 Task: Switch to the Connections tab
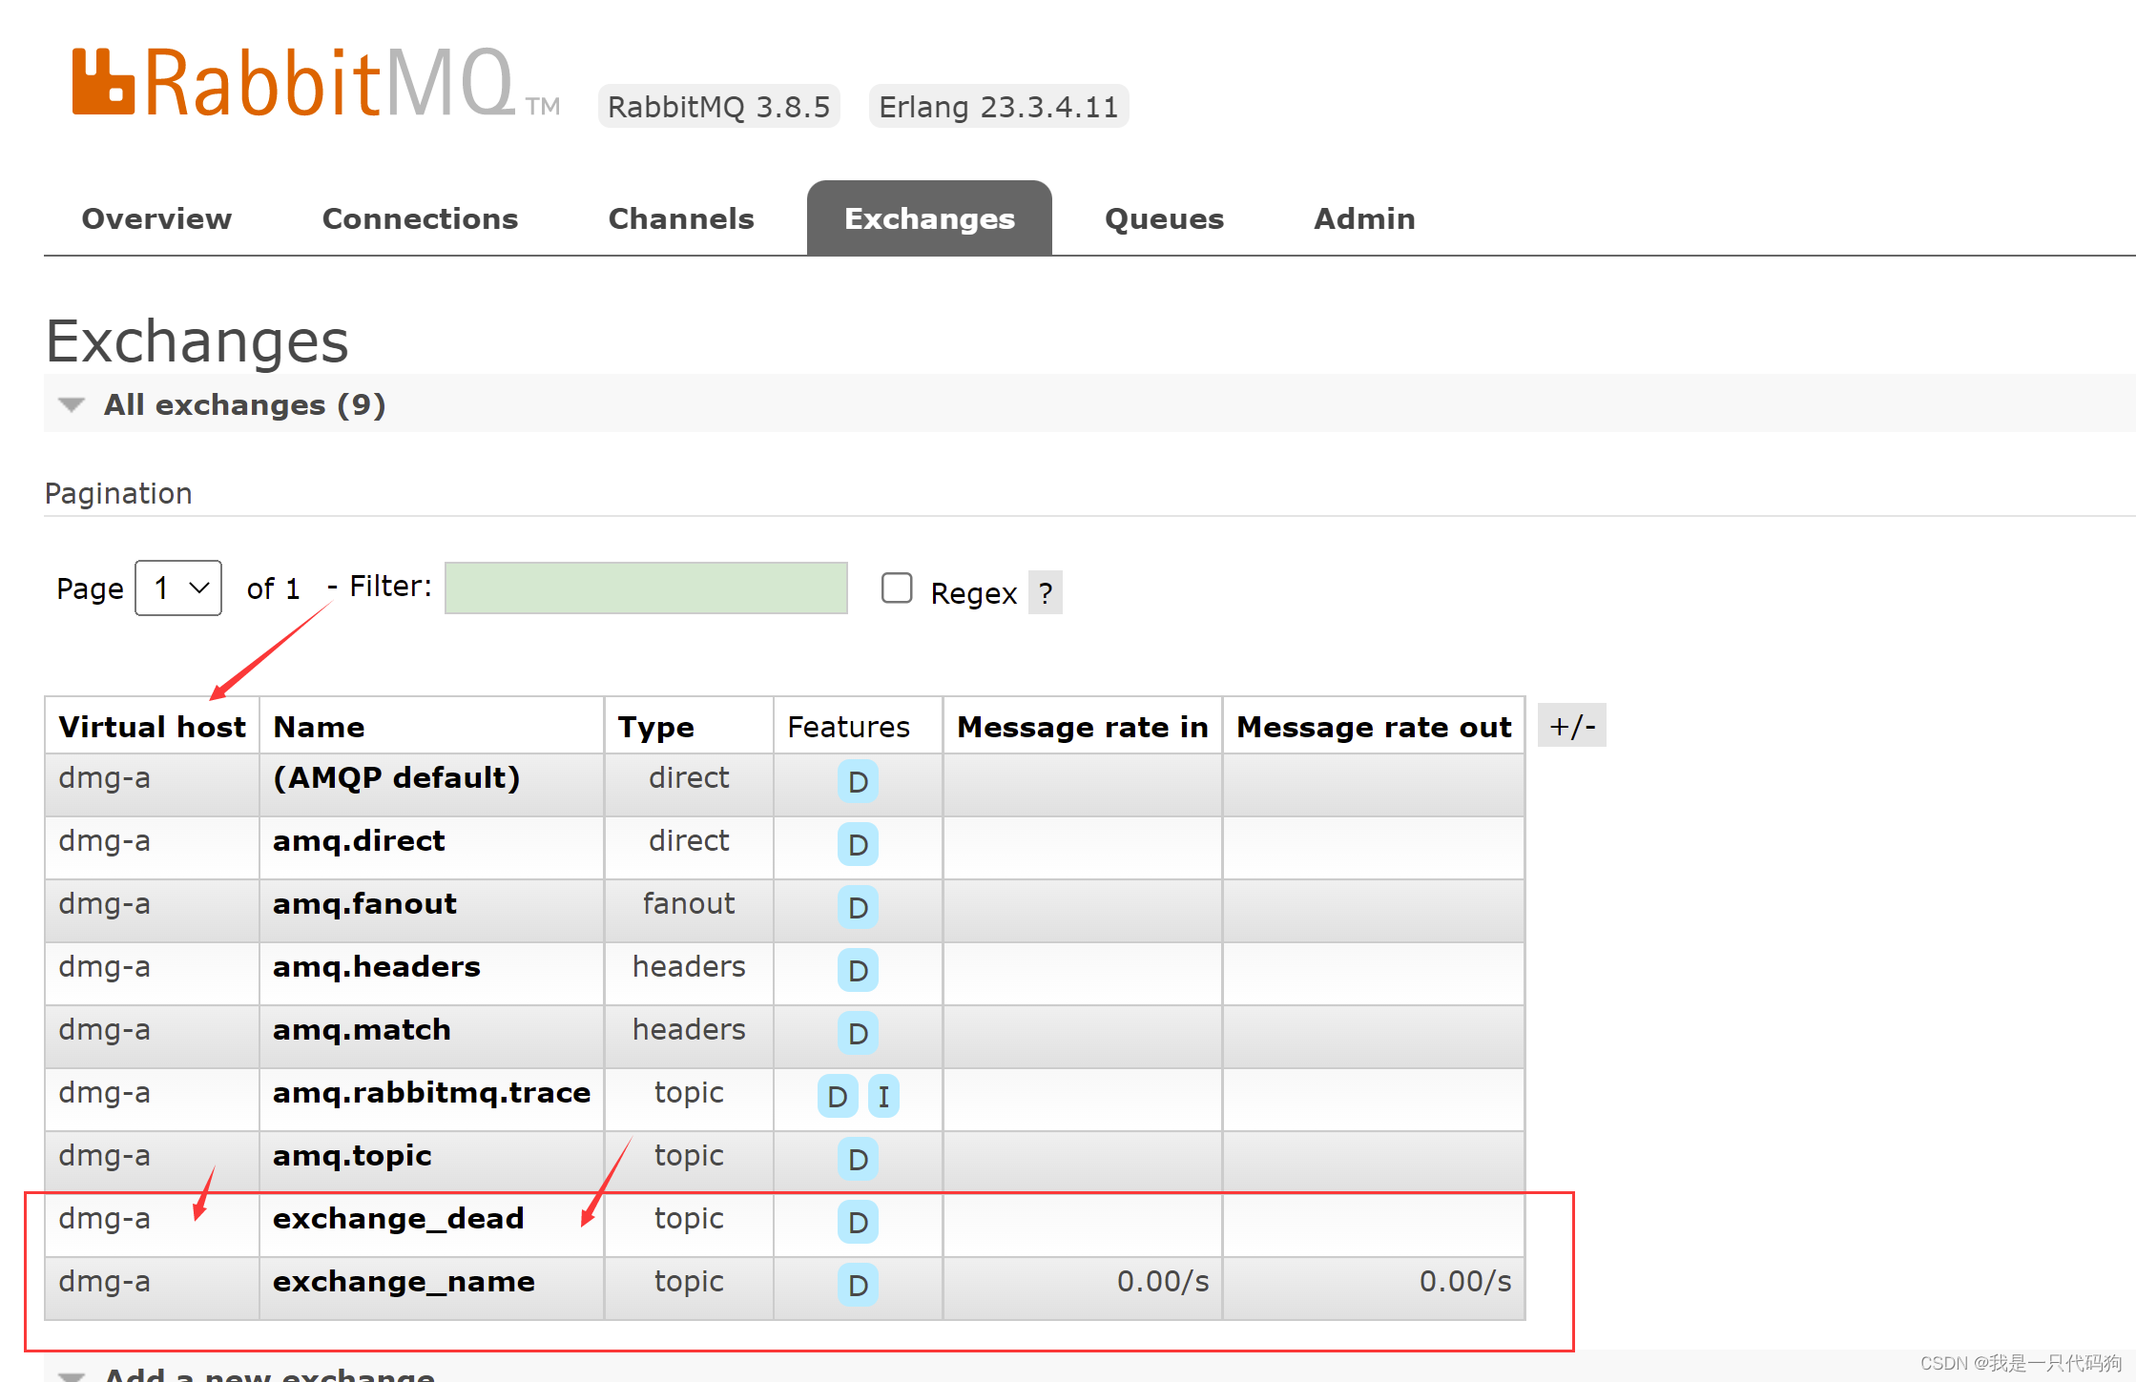420,218
